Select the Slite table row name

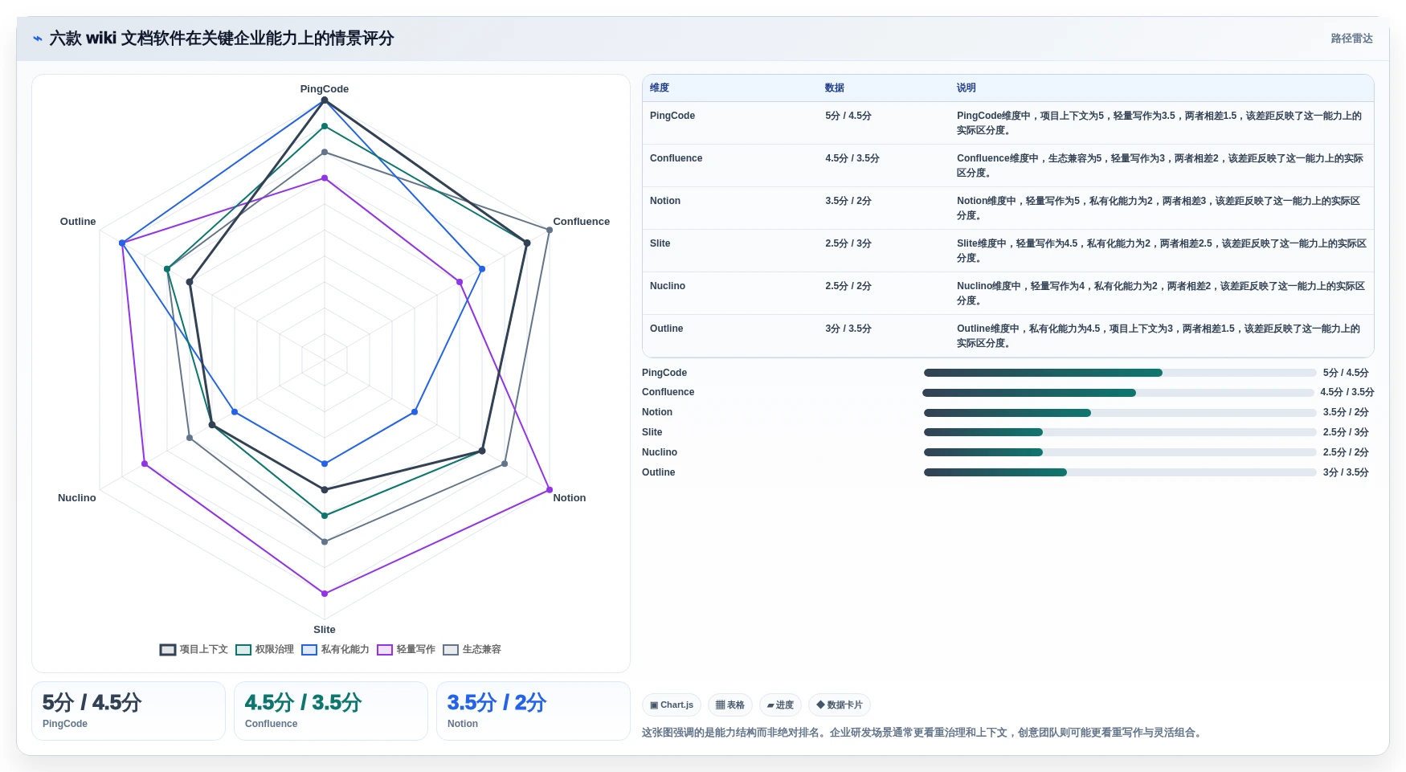pyautogui.click(x=660, y=243)
